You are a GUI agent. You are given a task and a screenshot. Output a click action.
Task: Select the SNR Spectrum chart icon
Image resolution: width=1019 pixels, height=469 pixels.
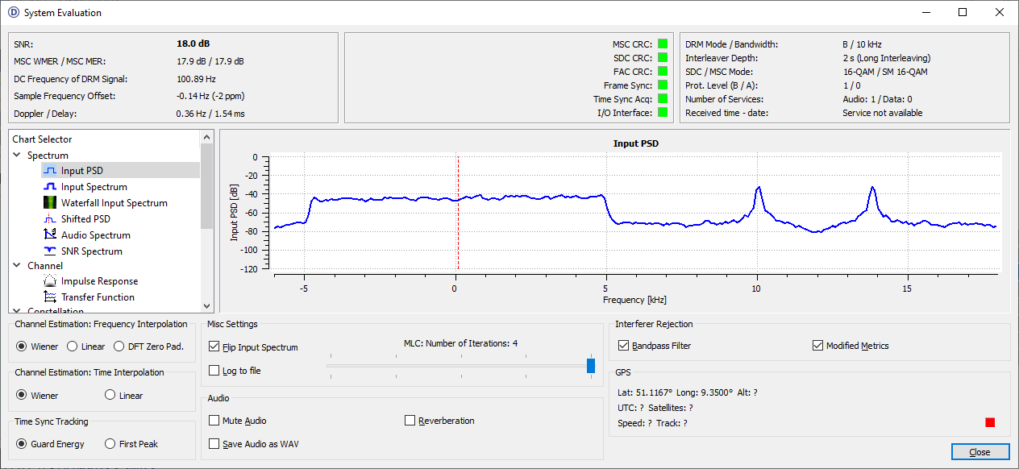pos(50,251)
